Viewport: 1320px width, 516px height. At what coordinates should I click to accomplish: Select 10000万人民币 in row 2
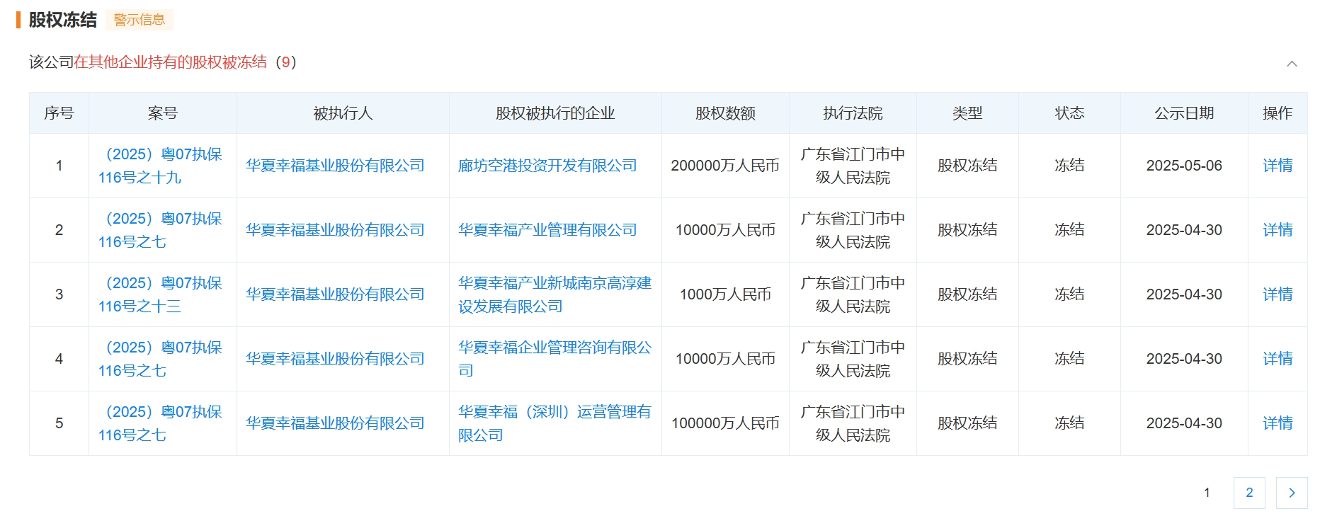point(725,230)
